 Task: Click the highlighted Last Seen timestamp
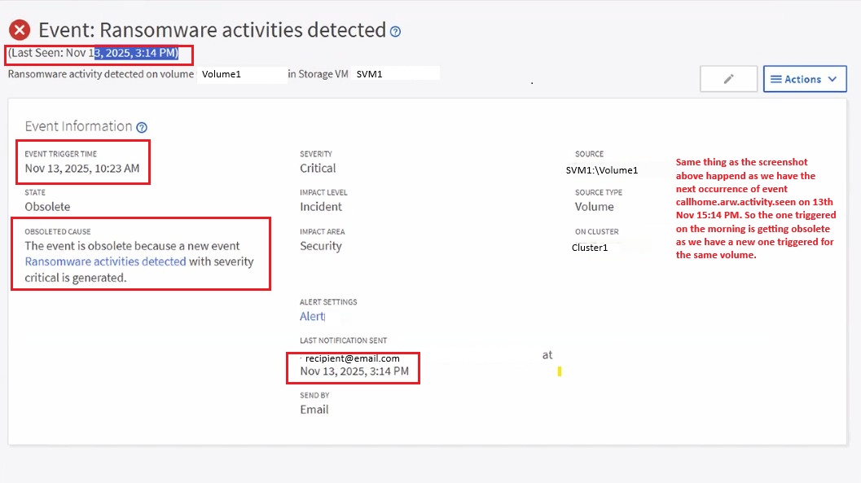(136, 54)
